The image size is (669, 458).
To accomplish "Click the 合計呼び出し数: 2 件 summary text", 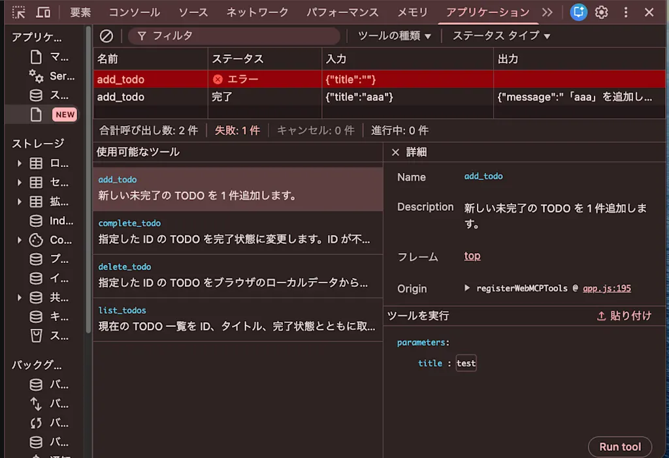I will point(148,130).
